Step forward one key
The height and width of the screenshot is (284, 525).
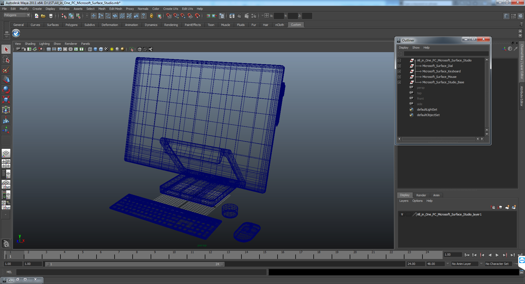(x=505, y=255)
